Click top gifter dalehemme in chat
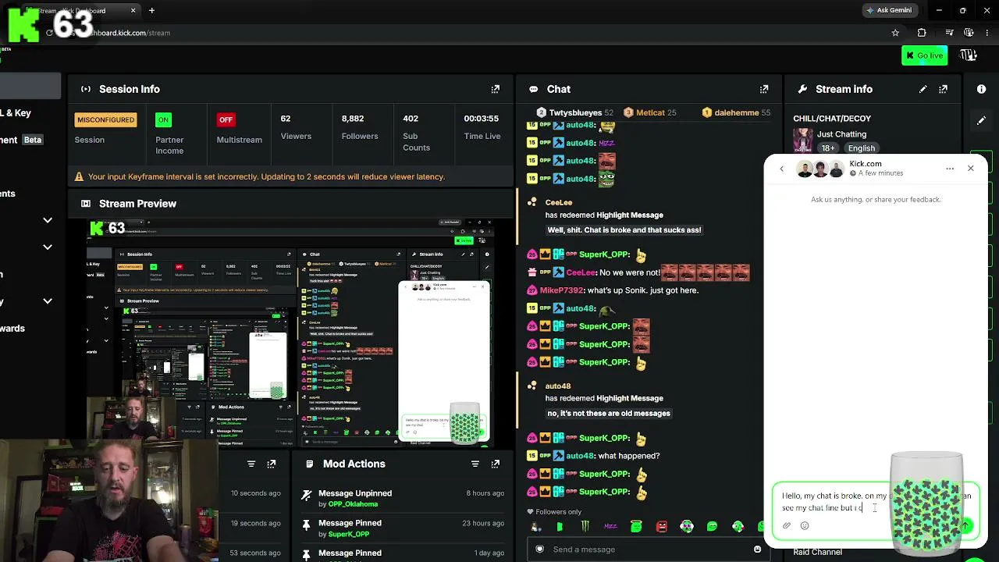Screen dimensions: 999x562 click(x=737, y=112)
